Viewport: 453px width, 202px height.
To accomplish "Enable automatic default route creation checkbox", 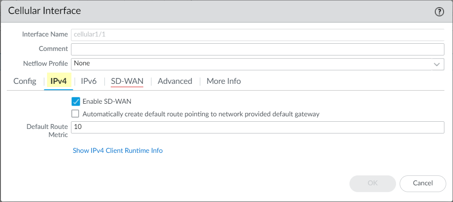I will tap(76, 114).
